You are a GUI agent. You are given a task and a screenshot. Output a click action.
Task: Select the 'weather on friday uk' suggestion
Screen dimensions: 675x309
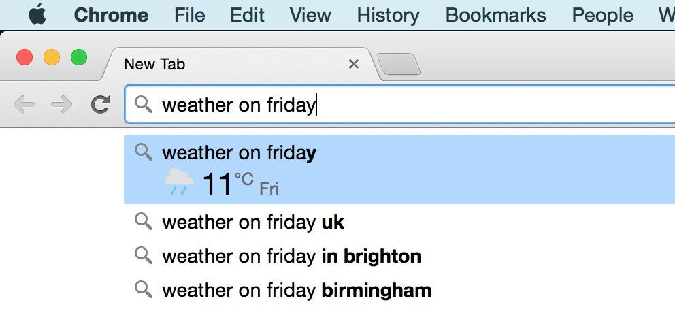click(x=253, y=222)
